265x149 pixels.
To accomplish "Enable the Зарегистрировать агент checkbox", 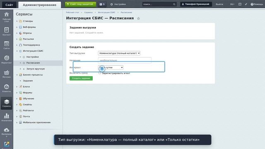I will [x=100, y=73].
